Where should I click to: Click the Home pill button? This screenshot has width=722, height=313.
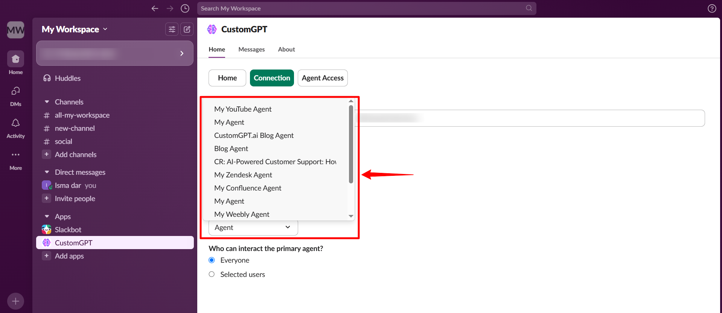[x=227, y=78]
